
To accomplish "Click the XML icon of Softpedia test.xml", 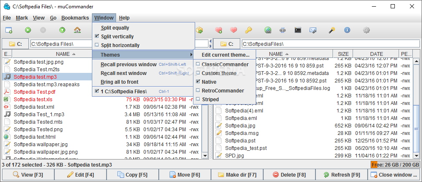I will 7,107.
